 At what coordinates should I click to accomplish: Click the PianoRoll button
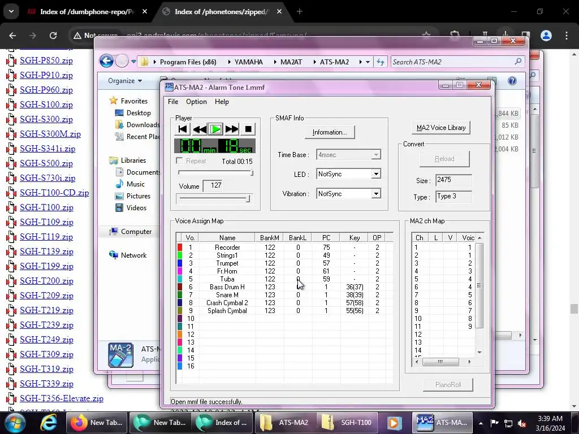tap(448, 385)
